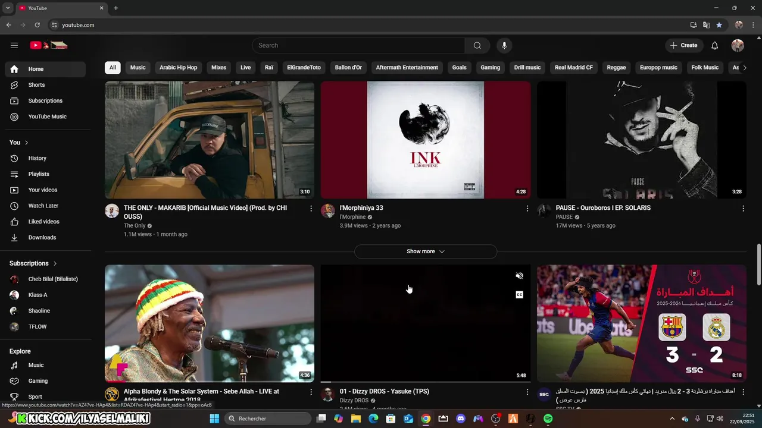Select the Ballon d'Or chip
Image resolution: width=762 pixels, height=428 pixels.
[348, 68]
